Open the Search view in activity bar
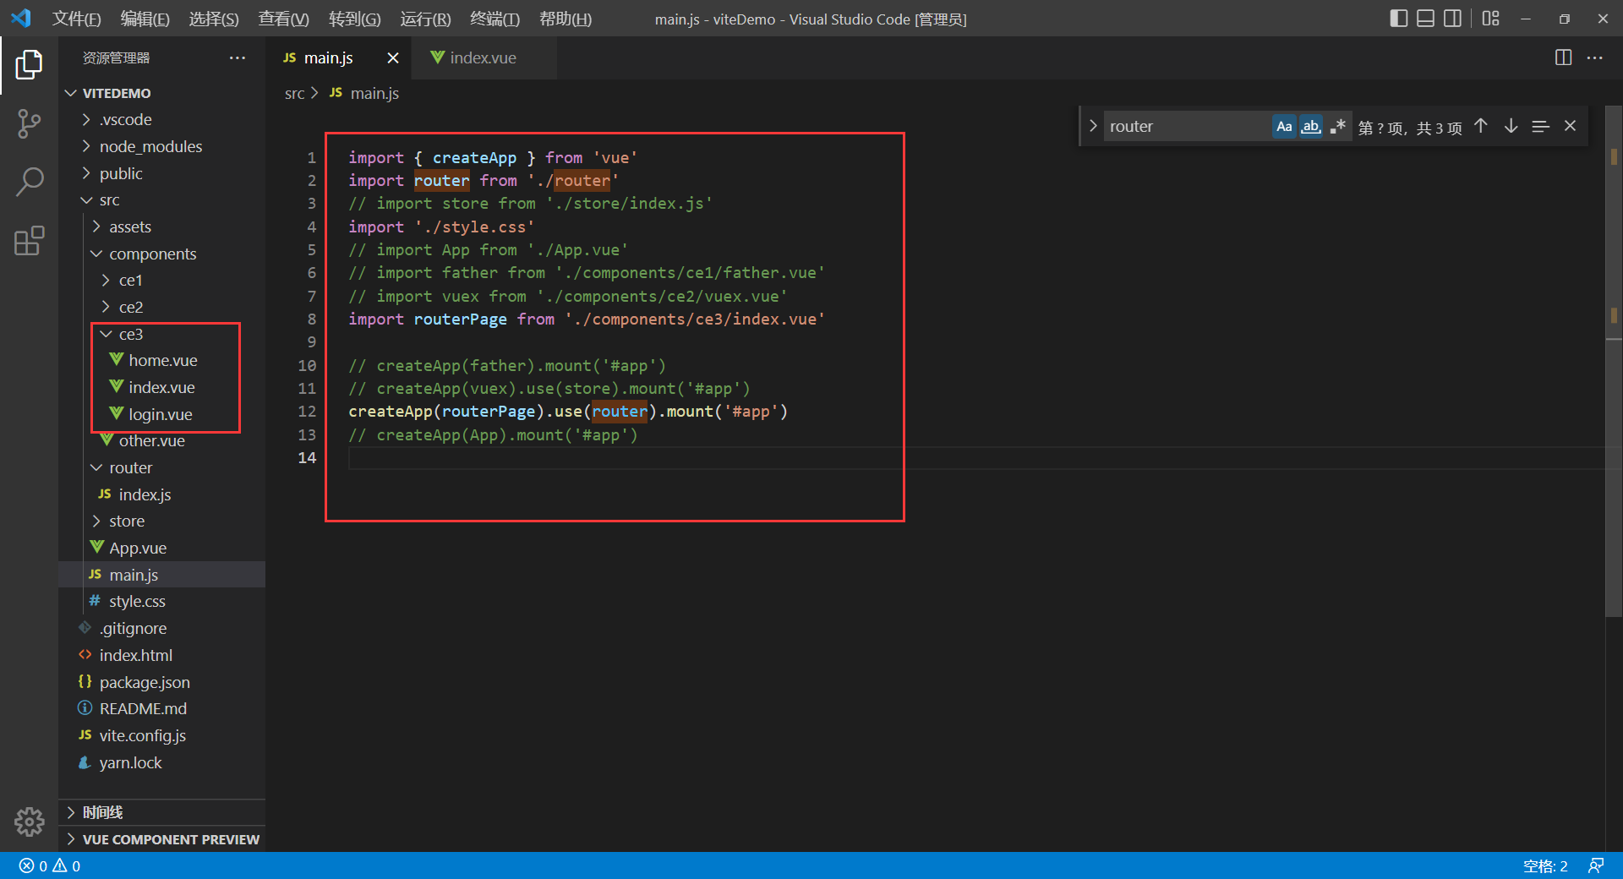1623x879 pixels. point(29,182)
